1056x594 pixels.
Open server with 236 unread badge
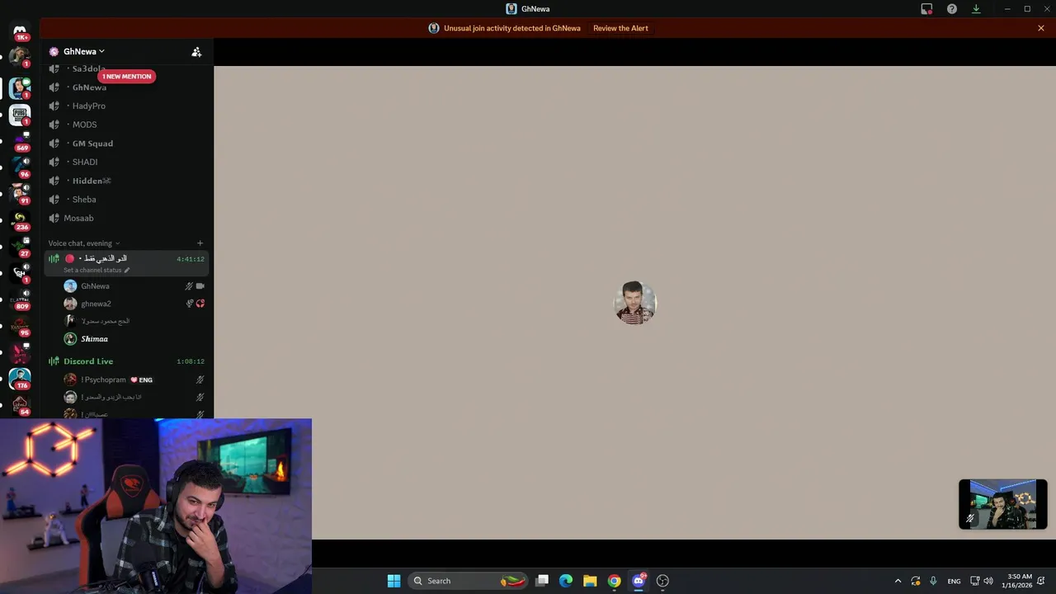click(20, 219)
